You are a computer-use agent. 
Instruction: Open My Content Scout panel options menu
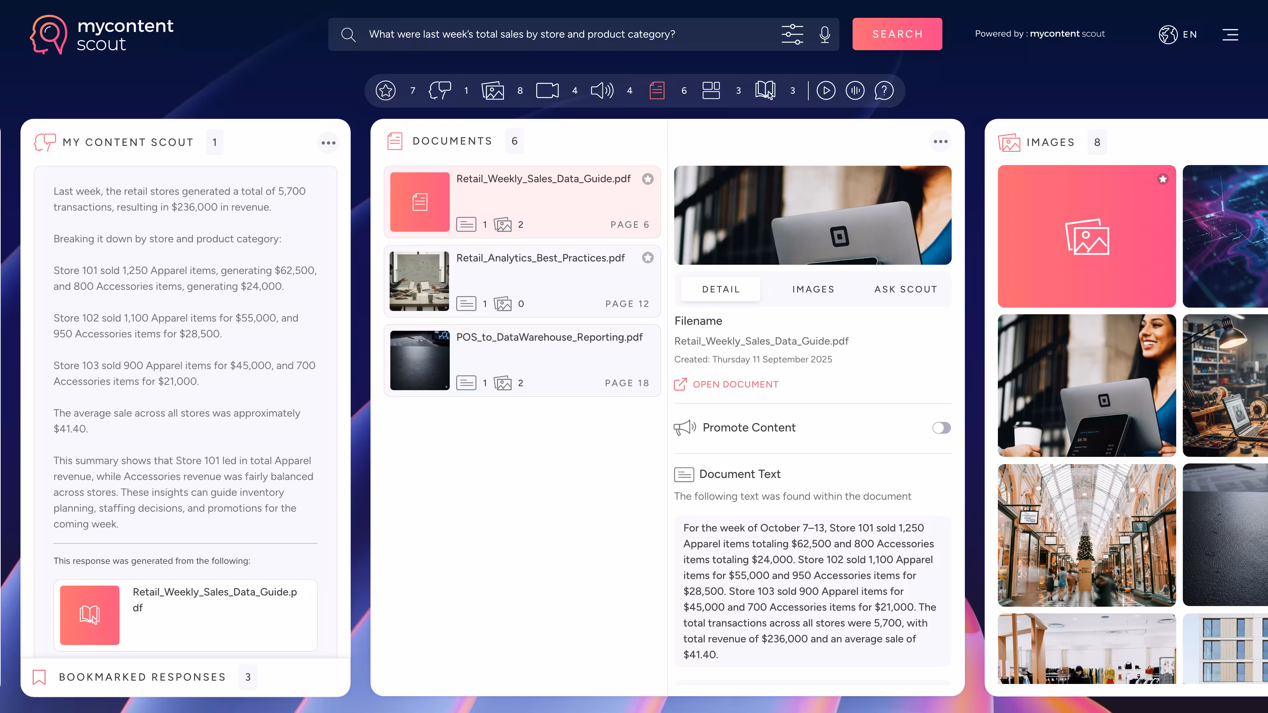click(328, 143)
